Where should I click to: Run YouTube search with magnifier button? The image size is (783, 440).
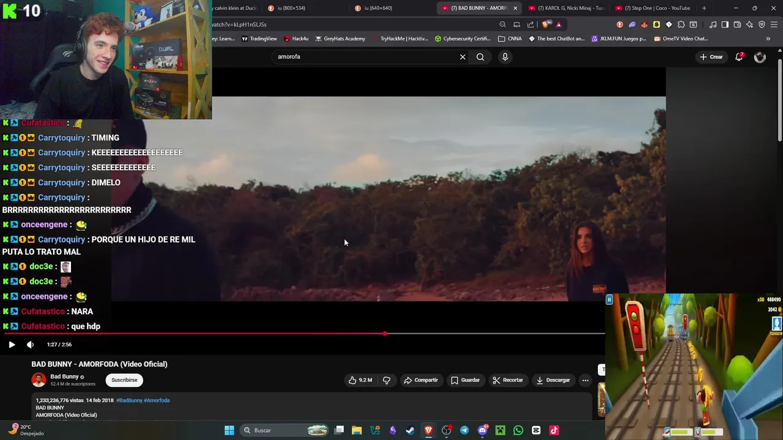[x=480, y=57]
